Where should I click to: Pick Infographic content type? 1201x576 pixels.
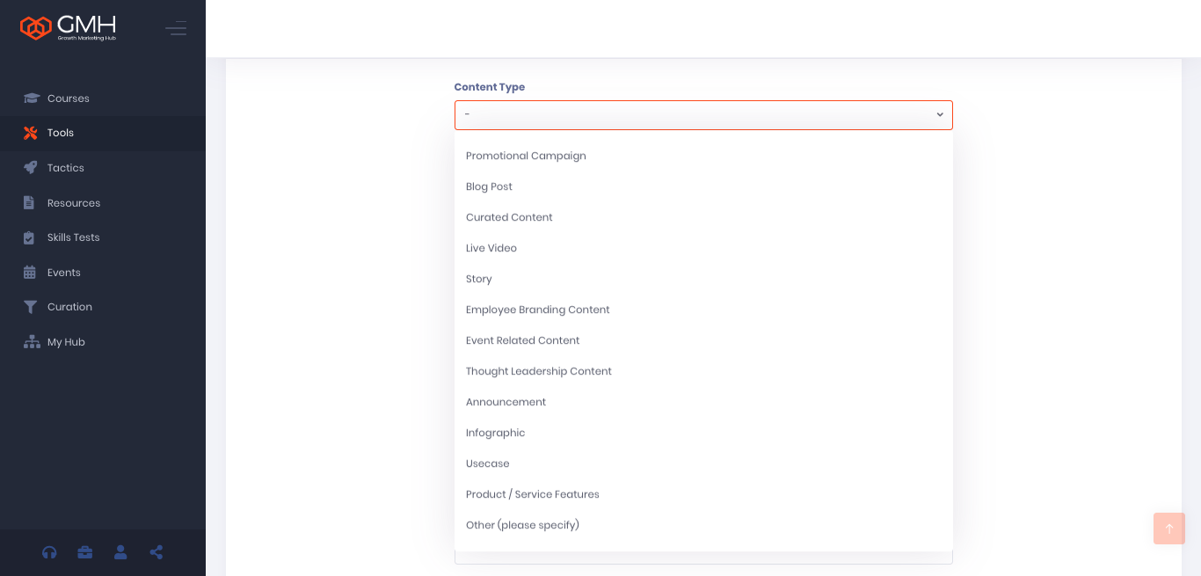703,433
